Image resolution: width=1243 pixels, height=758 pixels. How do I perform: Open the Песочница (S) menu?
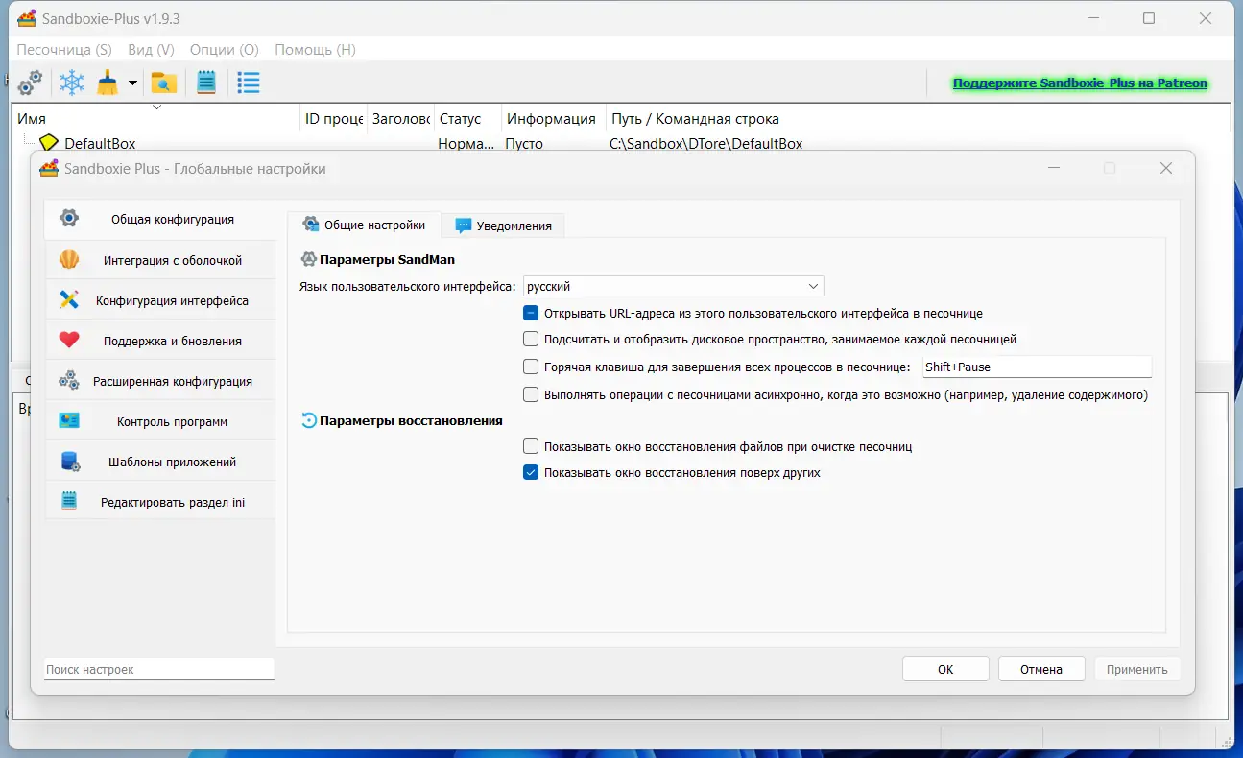point(64,49)
